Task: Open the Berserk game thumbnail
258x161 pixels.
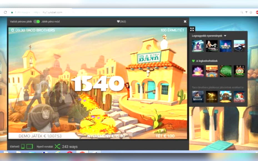Action: (x=198, y=97)
